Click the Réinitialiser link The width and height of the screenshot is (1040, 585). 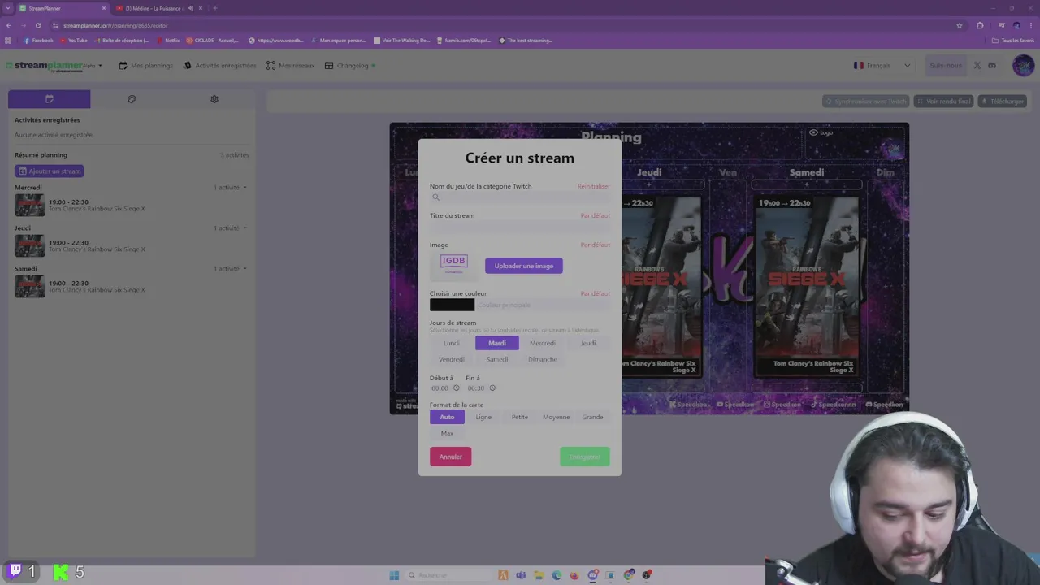tap(594, 187)
